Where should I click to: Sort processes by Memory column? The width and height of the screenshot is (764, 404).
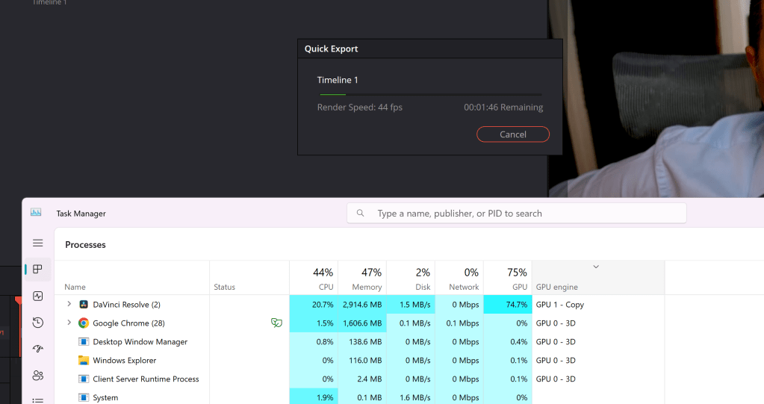click(x=362, y=278)
